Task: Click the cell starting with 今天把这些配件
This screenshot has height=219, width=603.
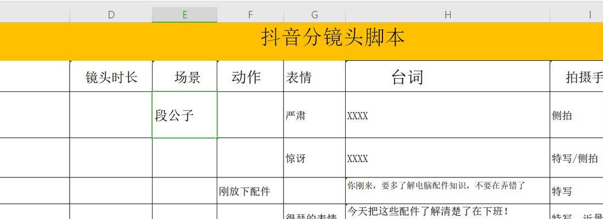Action: [448, 211]
